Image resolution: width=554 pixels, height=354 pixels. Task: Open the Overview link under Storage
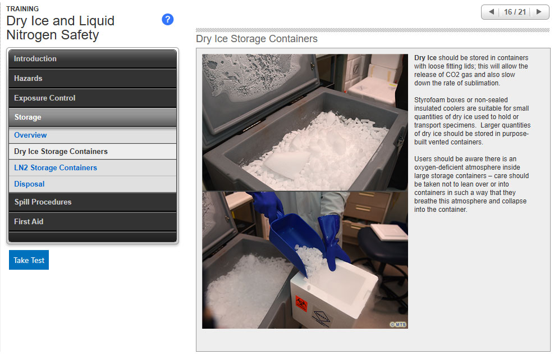[x=30, y=135]
